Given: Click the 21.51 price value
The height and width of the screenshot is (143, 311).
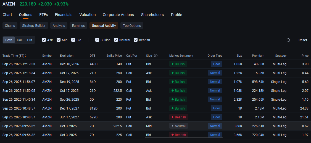Looking at the screenshot, I should pos(304,117).
